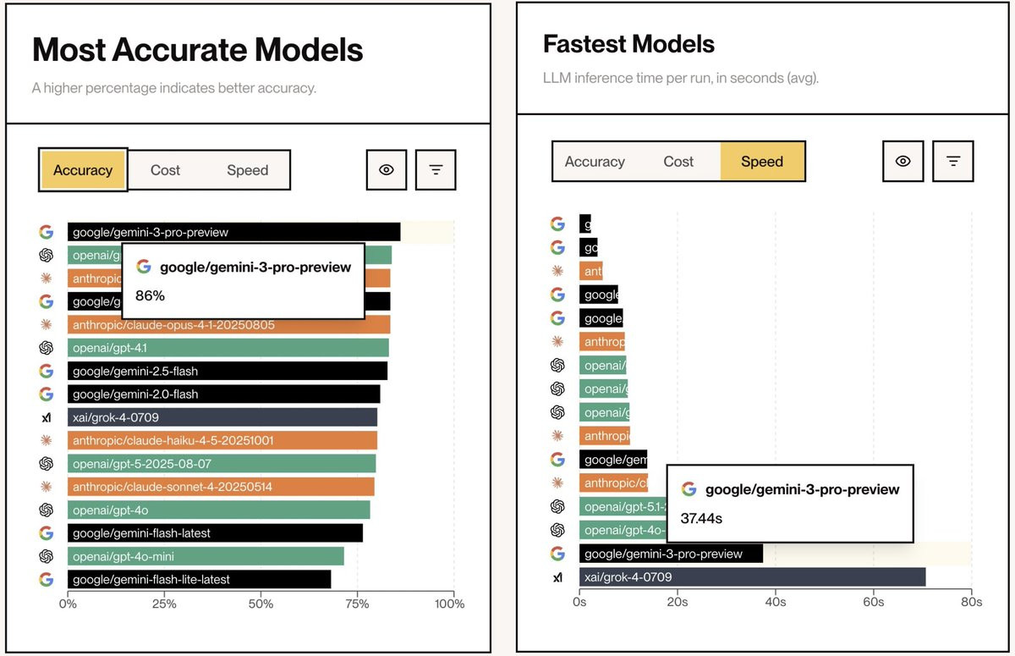Click xAI logo beside grok-4-0709 accuracy bar
This screenshot has height=656, width=1015.
[x=47, y=417]
